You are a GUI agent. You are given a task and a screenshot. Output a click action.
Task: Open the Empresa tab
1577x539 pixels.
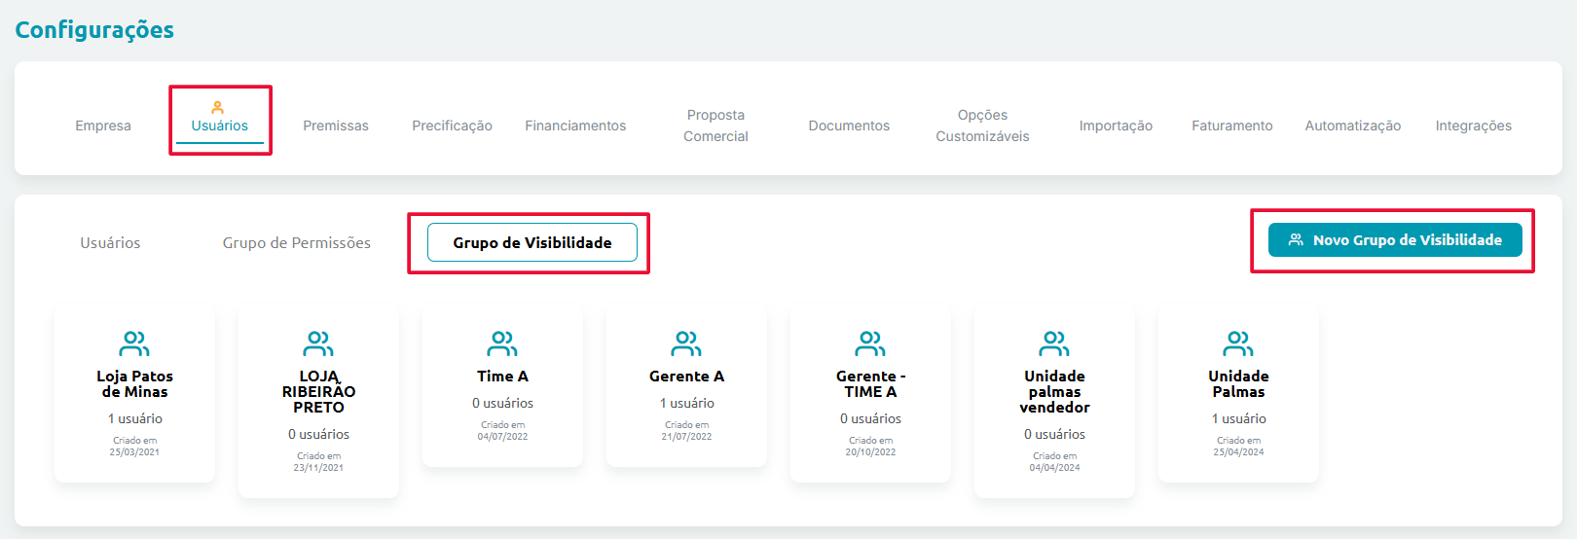[103, 126]
